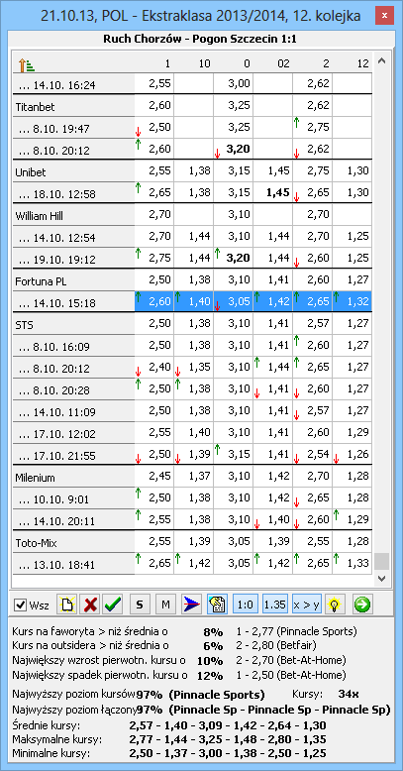Uncheck the Wsz checkbox
This screenshot has height=771, width=403.
point(20,605)
